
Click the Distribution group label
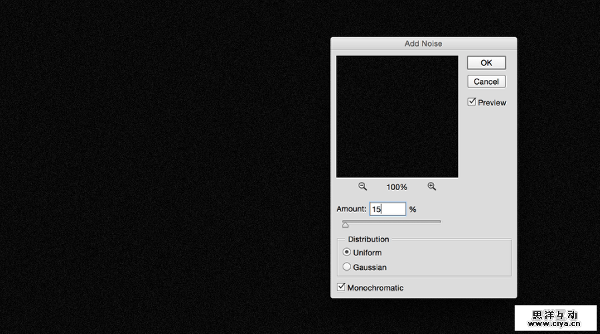coord(368,239)
